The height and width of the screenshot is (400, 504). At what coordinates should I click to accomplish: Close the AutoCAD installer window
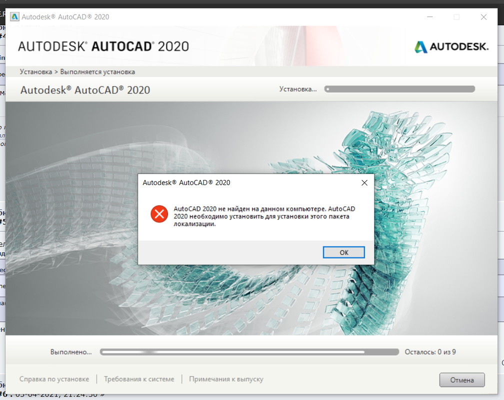point(483,17)
